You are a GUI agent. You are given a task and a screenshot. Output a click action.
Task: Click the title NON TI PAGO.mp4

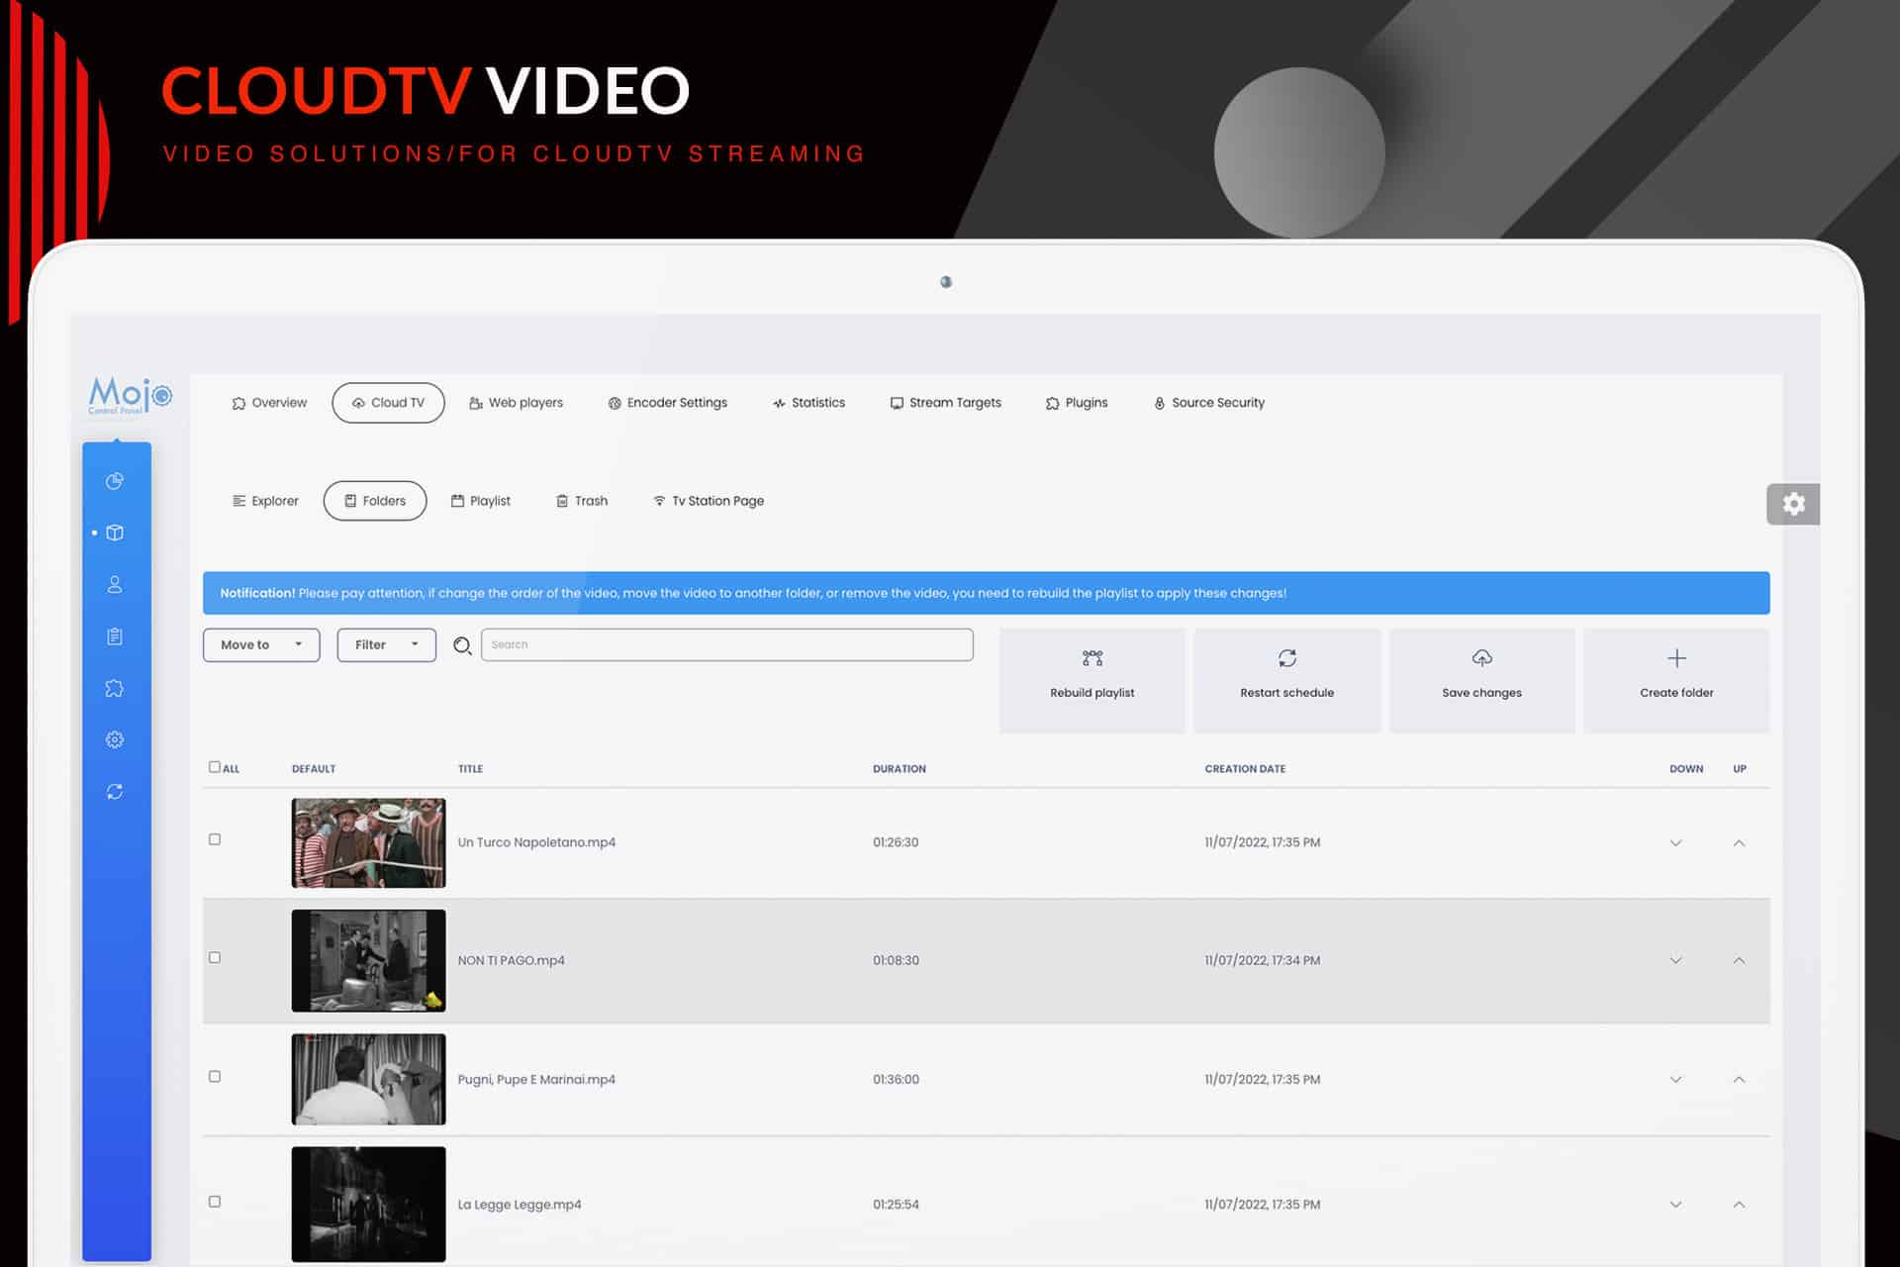[511, 960]
